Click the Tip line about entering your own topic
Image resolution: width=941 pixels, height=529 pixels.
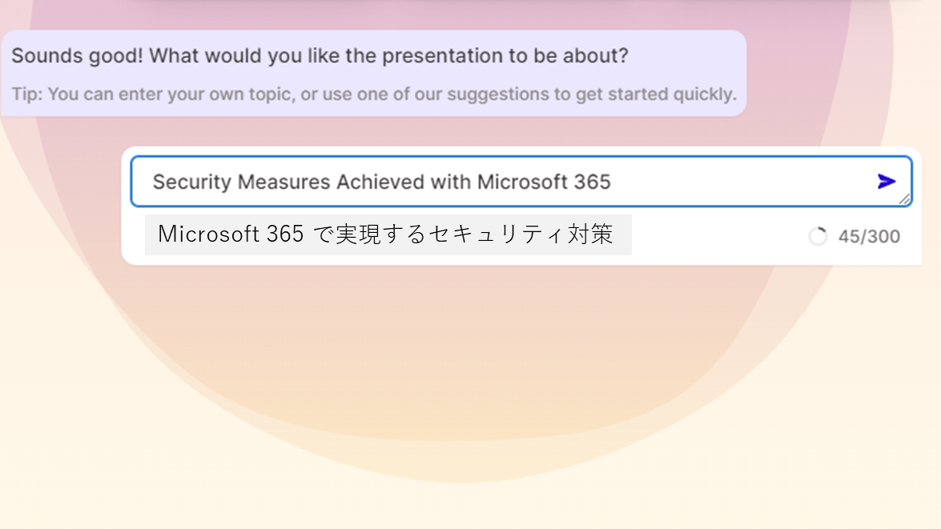[x=374, y=94]
